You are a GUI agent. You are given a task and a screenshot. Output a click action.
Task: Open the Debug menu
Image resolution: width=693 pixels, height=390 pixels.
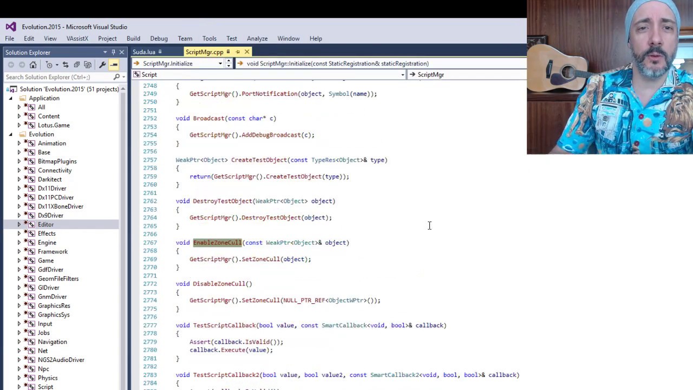[x=159, y=38]
